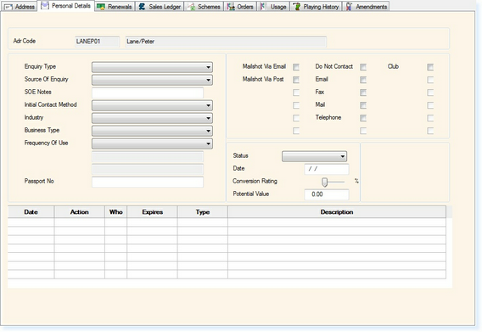This screenshot has height=332, width=482.
Task: Tick the Do Not Contact checkbox
Action: [363, 67]
